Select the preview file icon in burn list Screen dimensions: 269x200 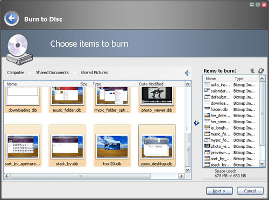click(x=207, y=152)
